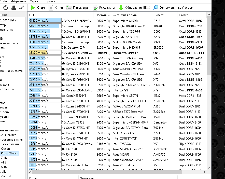The height and width of the screenshot is (179, 225).
Task: Open the Сервис menu
Action: (35, 2)
